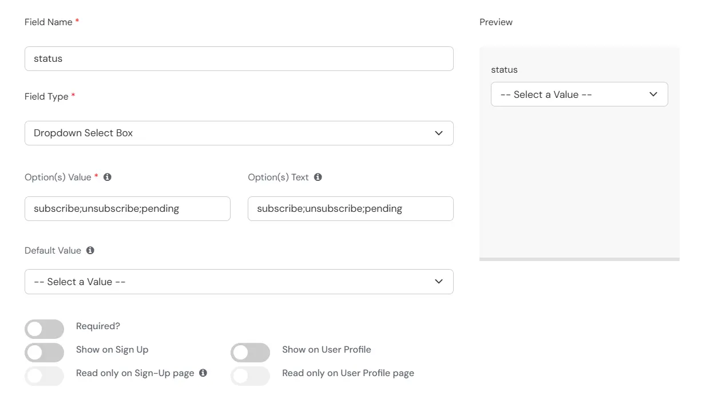Enable the Show on Sign Up switch

coord(45,353)
